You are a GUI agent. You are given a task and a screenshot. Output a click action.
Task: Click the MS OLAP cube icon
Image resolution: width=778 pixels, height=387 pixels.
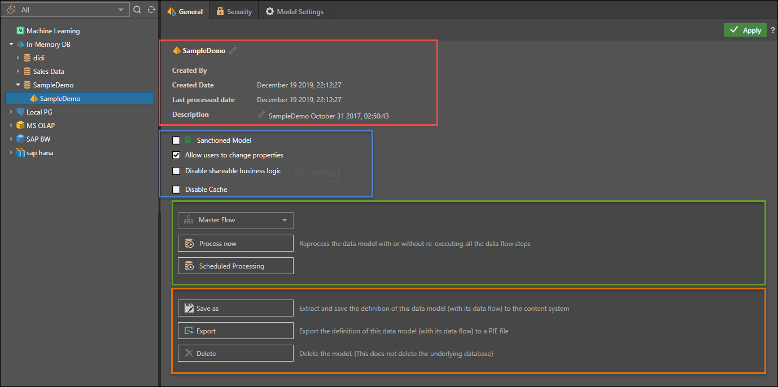20,126
